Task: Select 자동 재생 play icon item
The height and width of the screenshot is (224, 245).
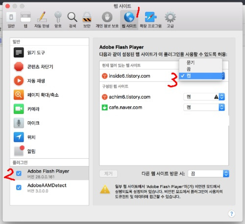Action: coord(49,81)
